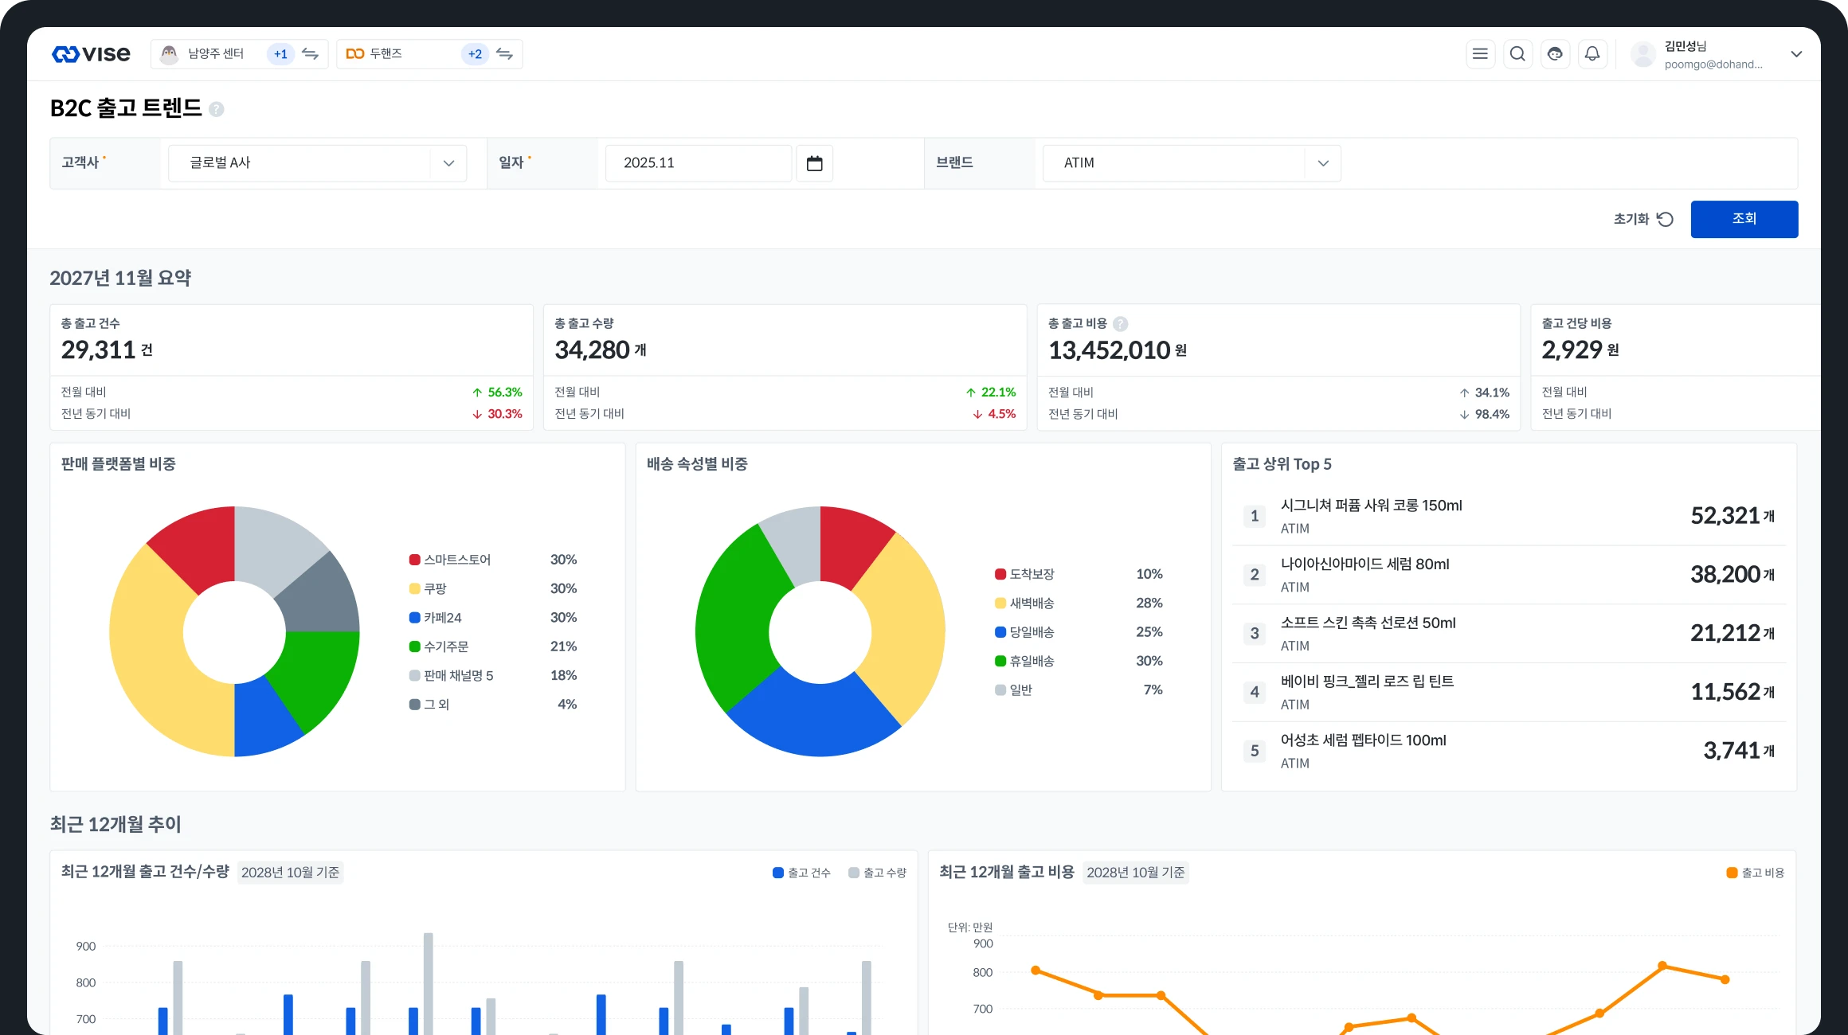Viewport: 1848px width, 1035px height.
Task: Select 어성초 세럼 펩타이드 100ml row
Action: [1509, 751]
